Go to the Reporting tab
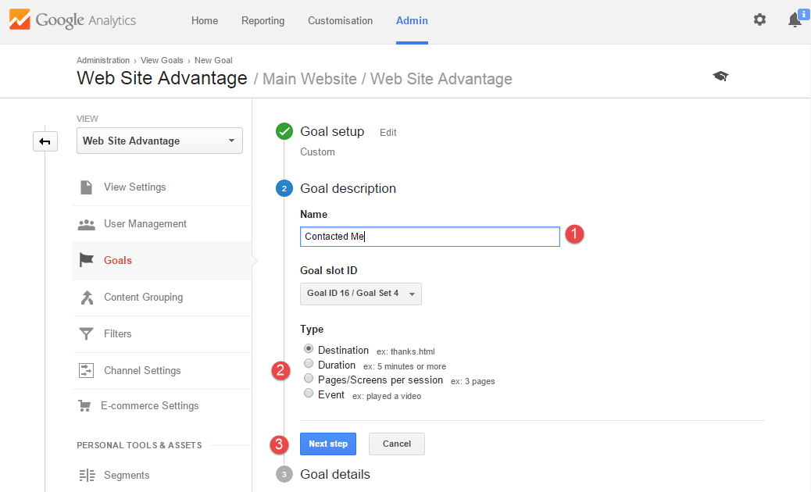811x492 pixels. pyautogui.click(x=263, y=20)
